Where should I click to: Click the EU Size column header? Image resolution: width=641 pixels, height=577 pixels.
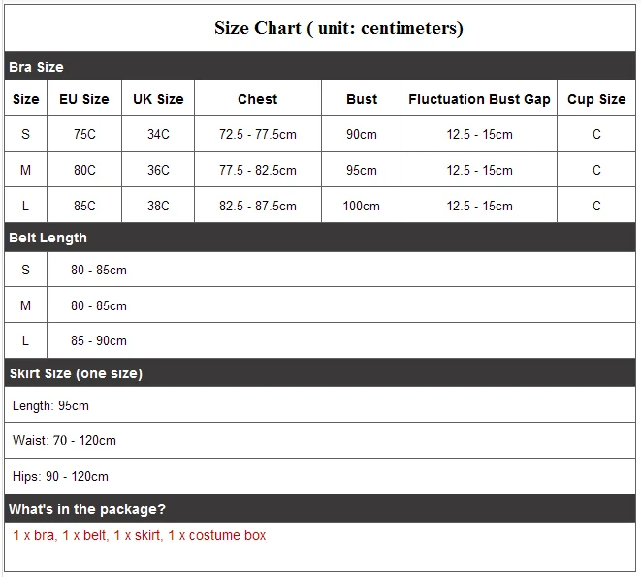(84, 99)
